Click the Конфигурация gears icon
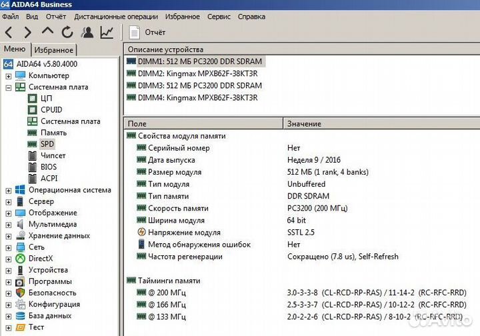This screenshot has height=336, width=480. pyautogui.click(x=20, y=304)
